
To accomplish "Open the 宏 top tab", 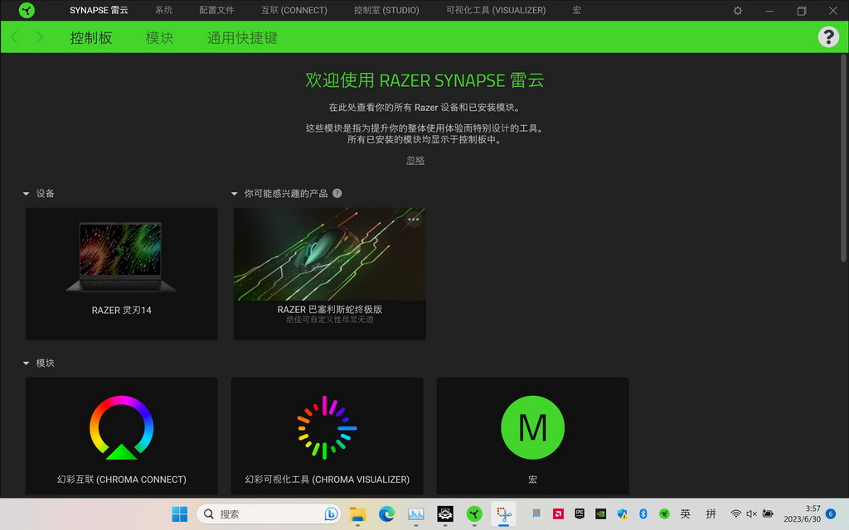I will (x=577, y=10).
